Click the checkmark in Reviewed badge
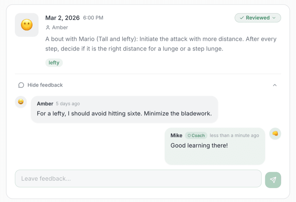This screenshot has width=296, height=202. click(x=241, y=18)
